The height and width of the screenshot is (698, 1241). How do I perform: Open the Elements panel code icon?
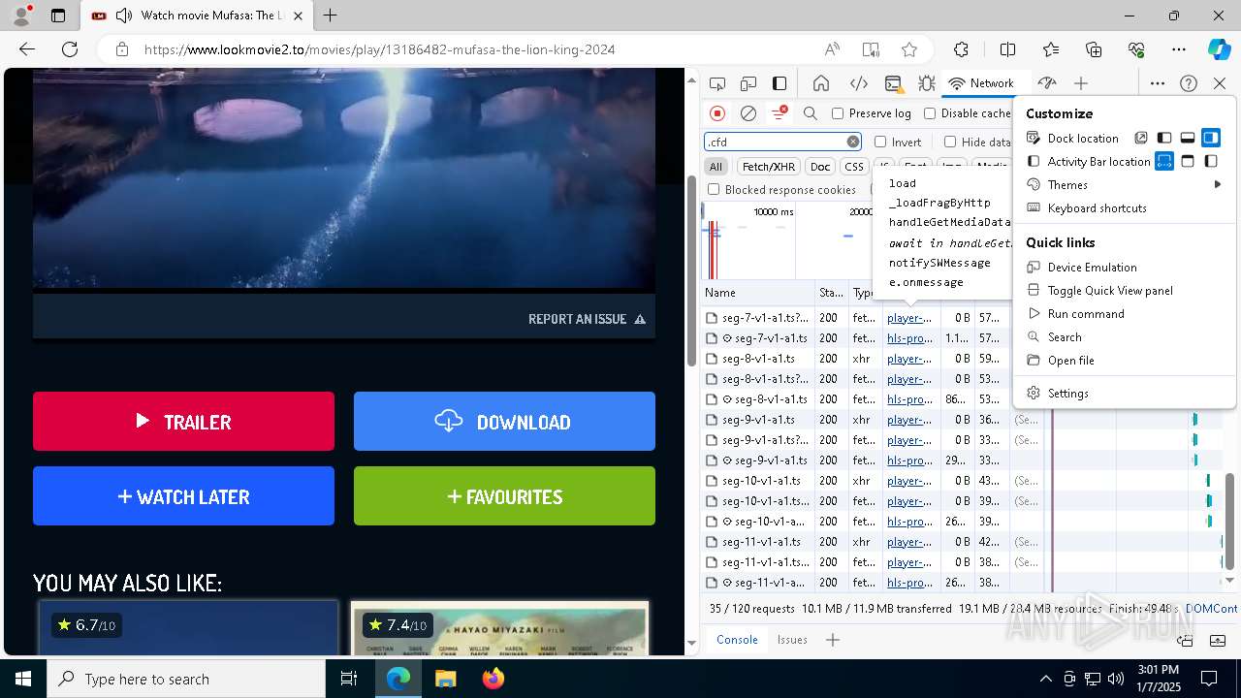(858, 83)
